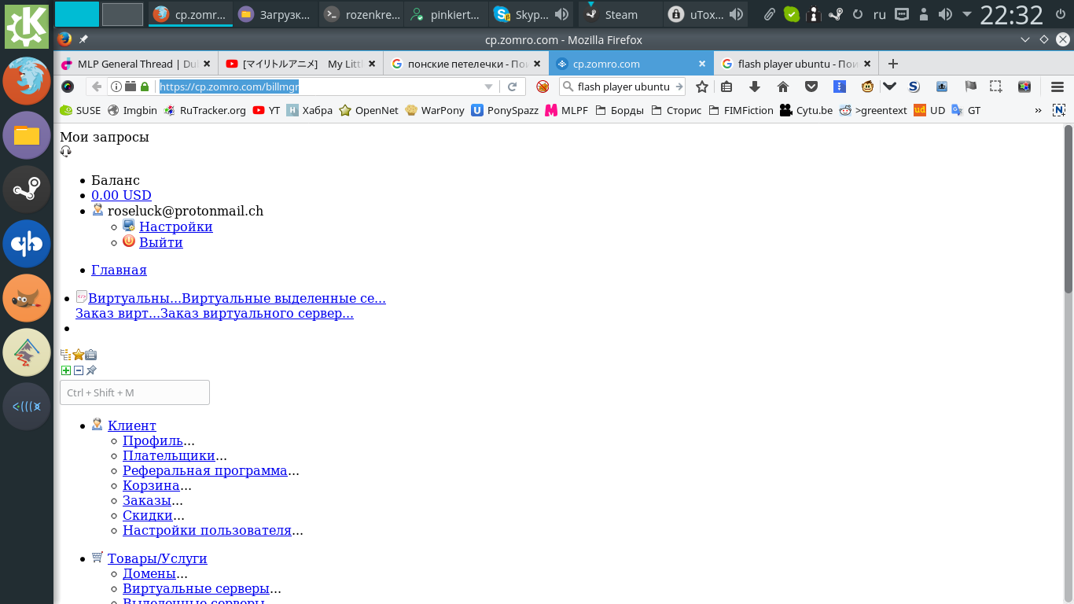Viewport: 1074px width, 604px height.
Task: Close the cp.zomro.com tab
Action: pyautogui.click(x=702, y=64)
